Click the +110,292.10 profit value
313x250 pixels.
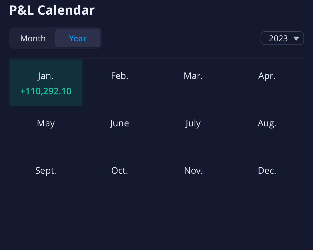(46, 91)
